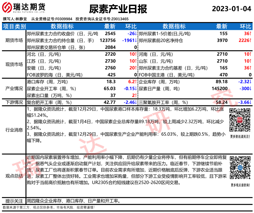The width and height of the screenshot is (254, 213).
Task: Click the rightmost 环比 column header
Action: pos(246,26)
